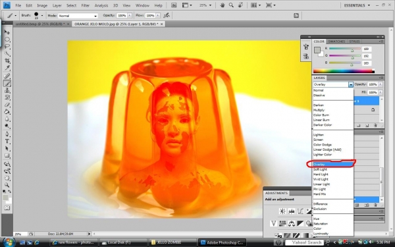Open the ESSENTIALS workspace switcher
This screenshot has height=247, width=395.
357,5
